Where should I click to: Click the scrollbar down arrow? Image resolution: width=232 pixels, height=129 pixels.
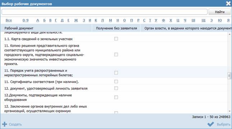point(229,111)
